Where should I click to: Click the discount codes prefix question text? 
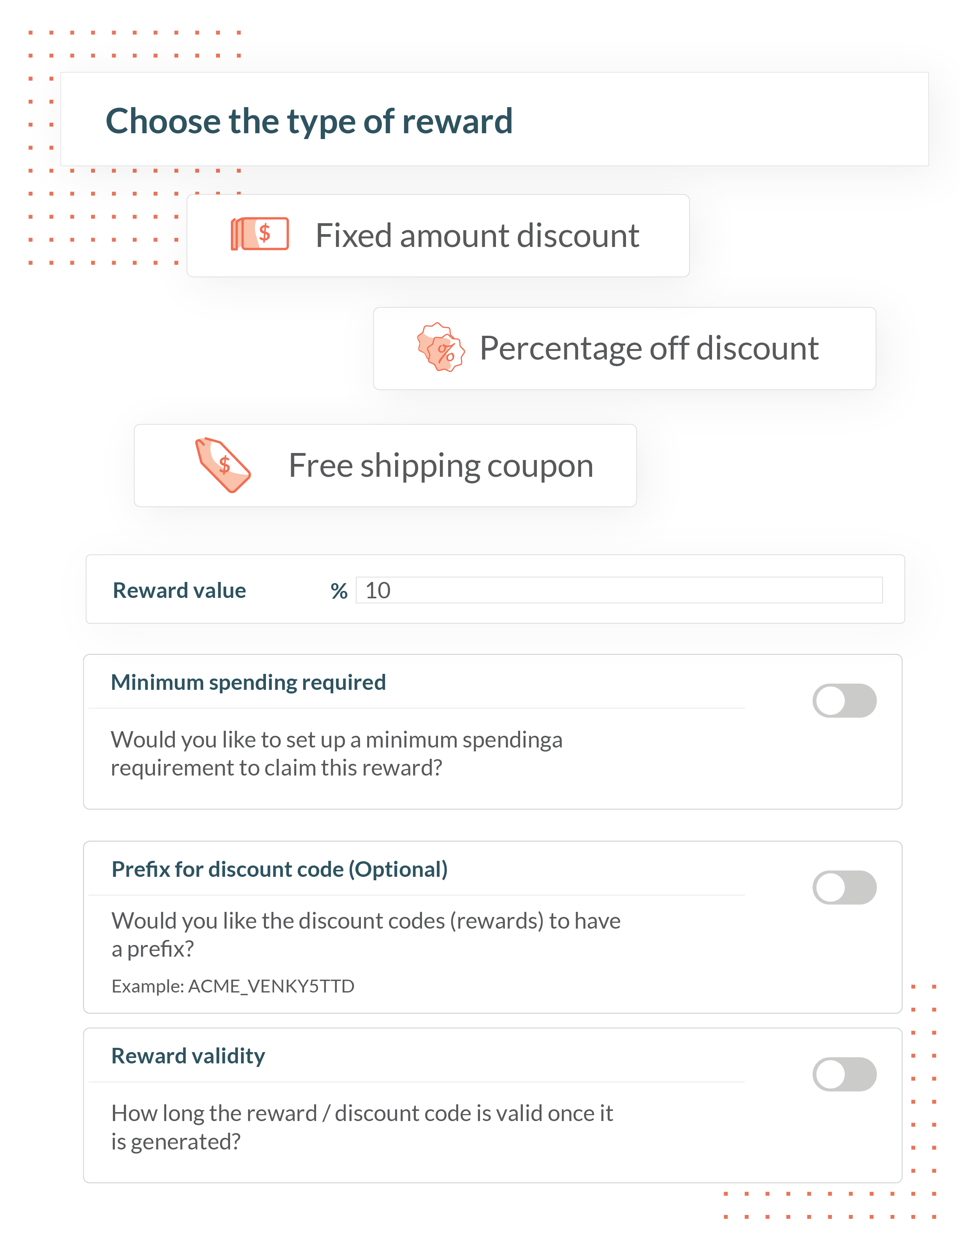366,934
